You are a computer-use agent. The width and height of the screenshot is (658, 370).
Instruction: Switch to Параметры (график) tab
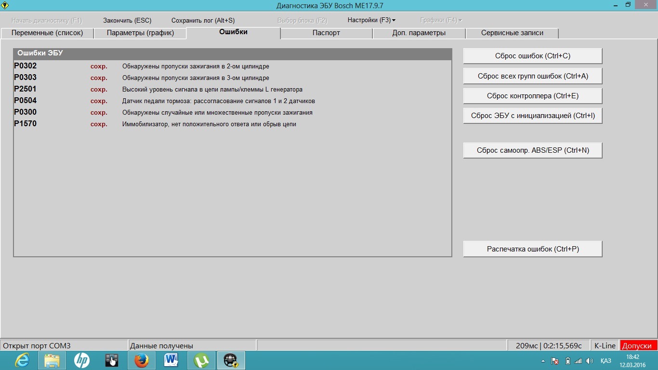pyautogui.click(x=140, y=33)
